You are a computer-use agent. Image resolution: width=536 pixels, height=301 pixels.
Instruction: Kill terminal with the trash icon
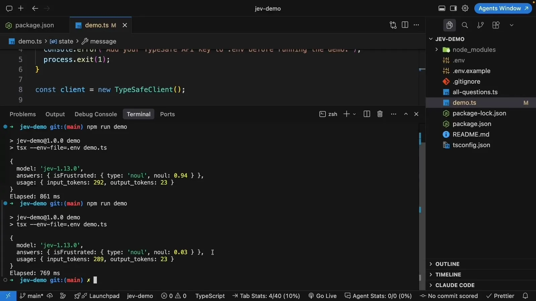pos(380,114)
